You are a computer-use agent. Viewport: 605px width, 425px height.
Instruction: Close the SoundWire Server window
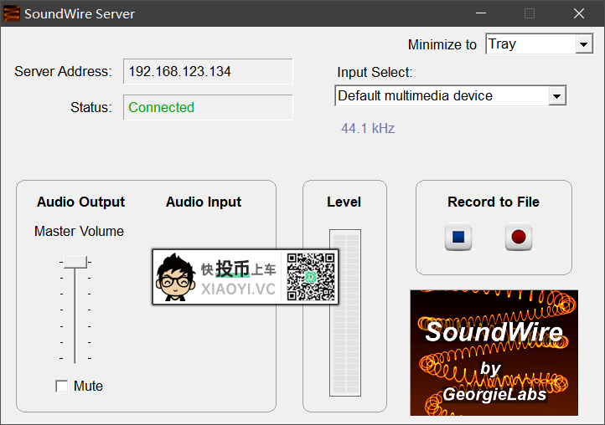pyautogui.click(x=578, y=13)
